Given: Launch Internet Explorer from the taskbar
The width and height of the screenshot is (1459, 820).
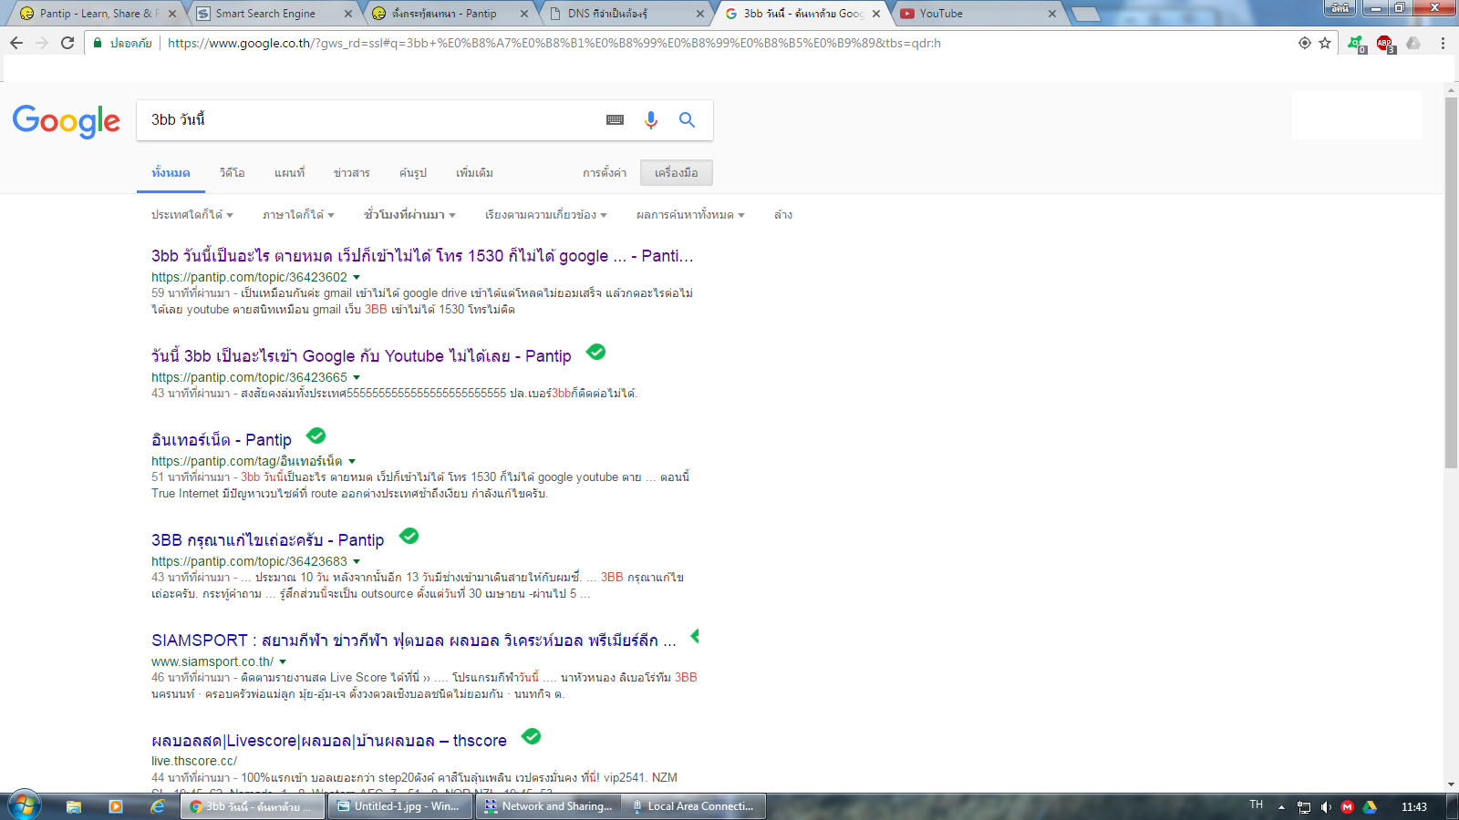Looking at the screenshot, I should click(x=158, y=806).
